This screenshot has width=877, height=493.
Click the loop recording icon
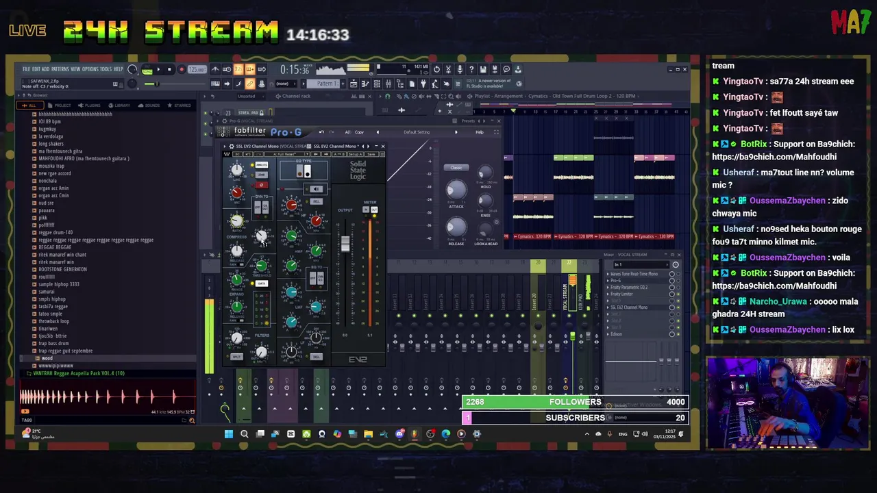[x=262, y=69]
